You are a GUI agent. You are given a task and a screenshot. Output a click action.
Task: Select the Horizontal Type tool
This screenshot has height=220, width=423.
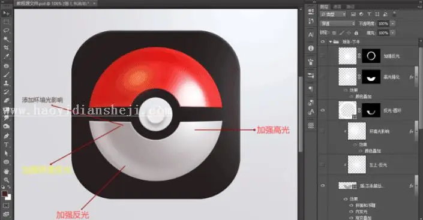point(6,144)
